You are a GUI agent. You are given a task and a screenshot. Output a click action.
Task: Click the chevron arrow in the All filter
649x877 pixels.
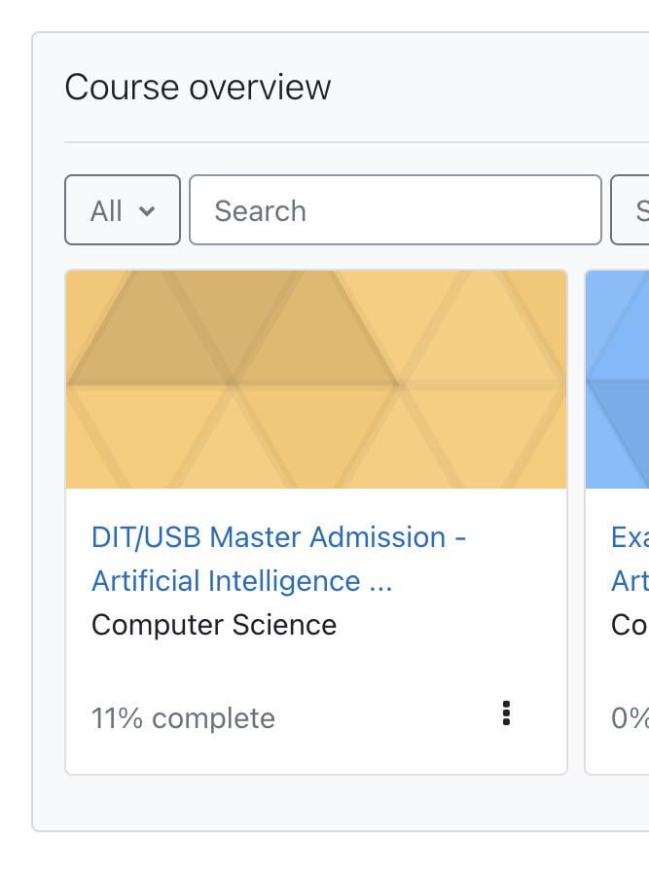[147, 211]
